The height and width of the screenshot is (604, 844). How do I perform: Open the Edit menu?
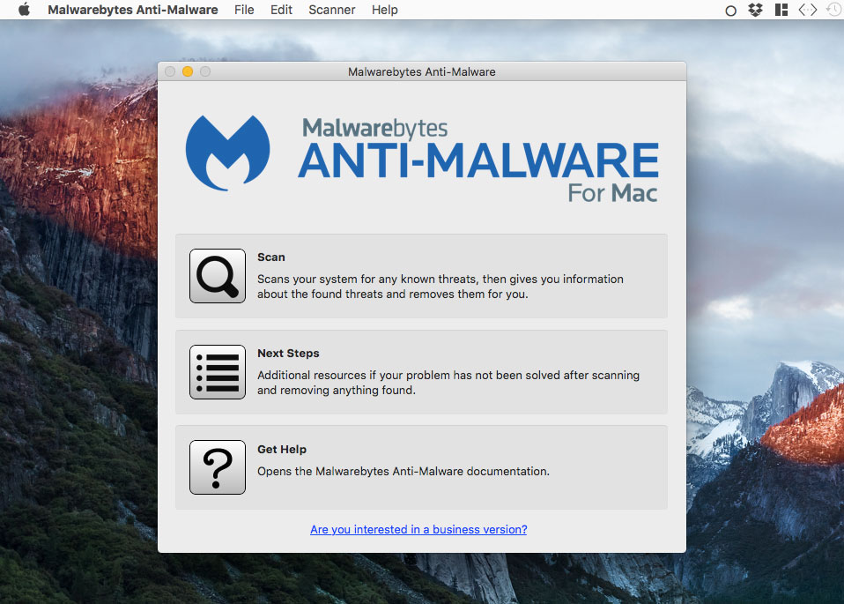click(281, 10)
